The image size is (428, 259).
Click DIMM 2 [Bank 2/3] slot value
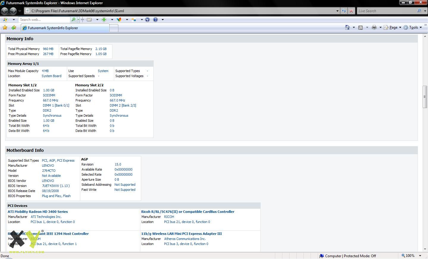pyautogui.click(x=123, y=105)
